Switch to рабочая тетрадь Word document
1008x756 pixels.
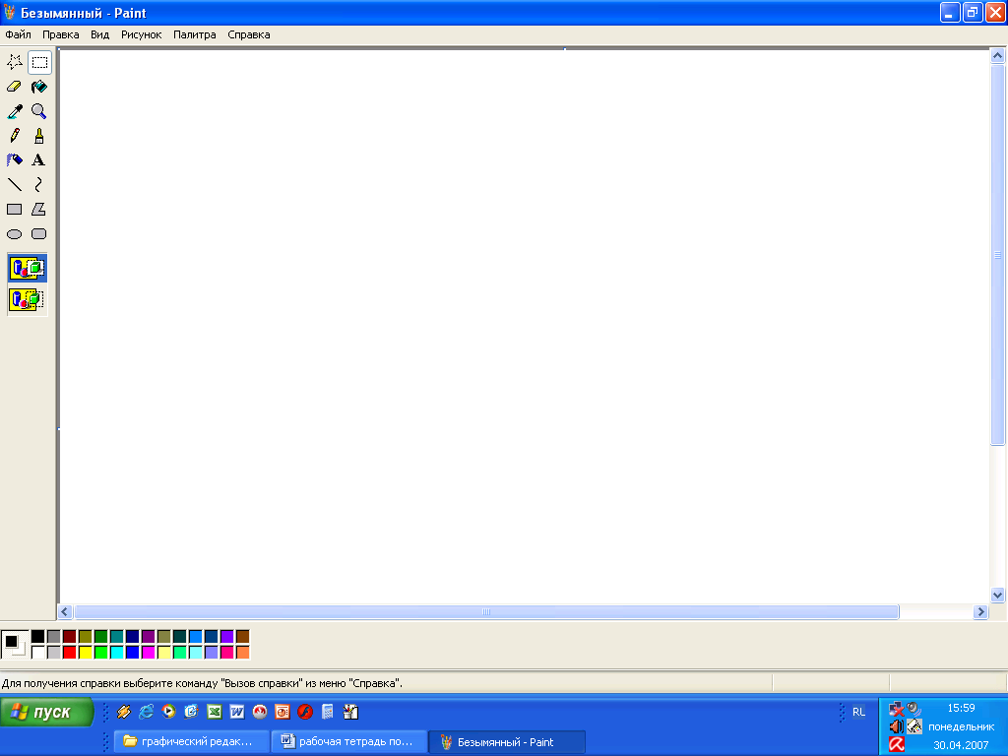click(349, 742)
